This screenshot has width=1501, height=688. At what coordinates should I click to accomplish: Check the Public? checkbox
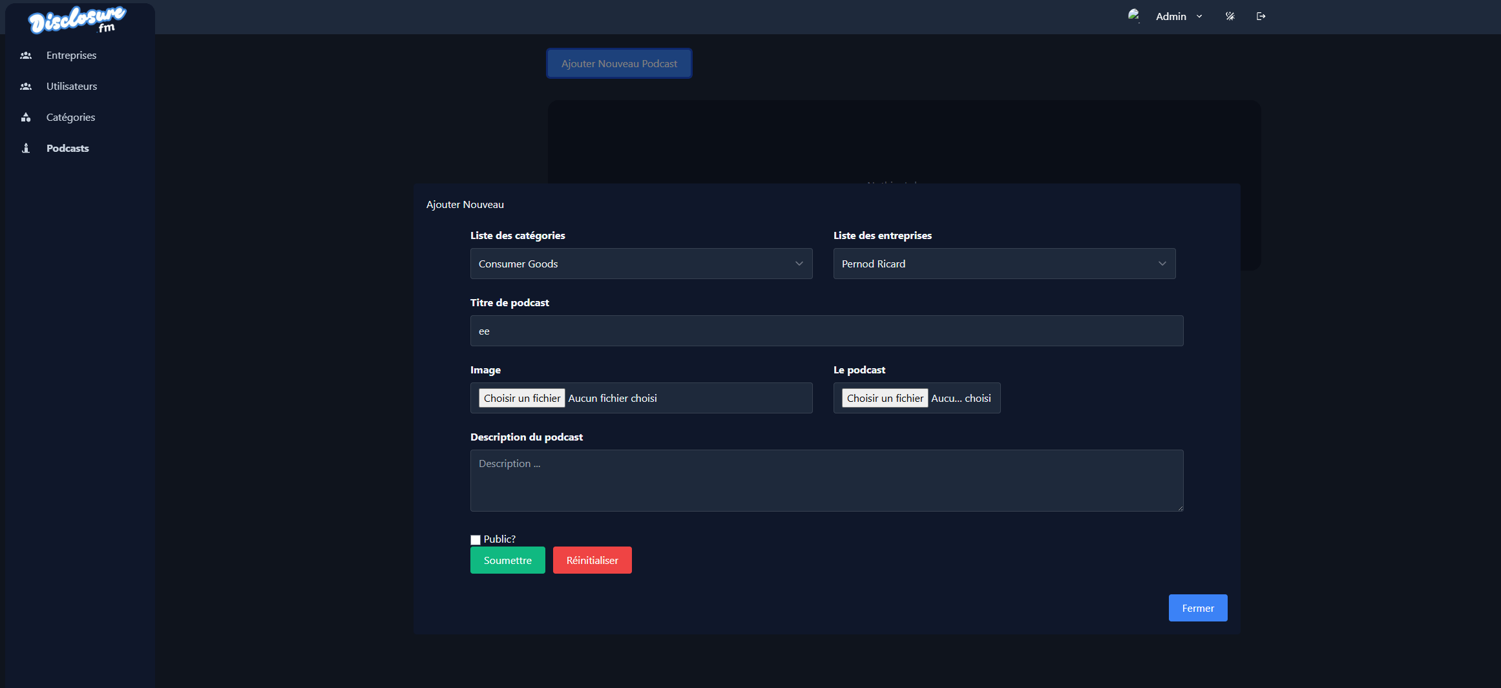476,539
